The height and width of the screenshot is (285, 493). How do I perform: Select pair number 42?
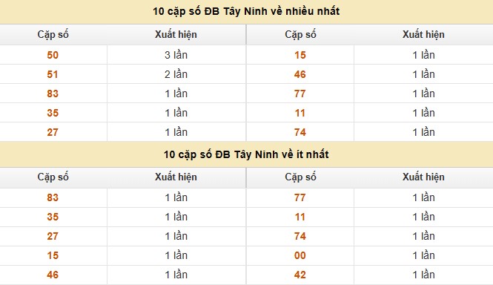(x=300, y=275)
